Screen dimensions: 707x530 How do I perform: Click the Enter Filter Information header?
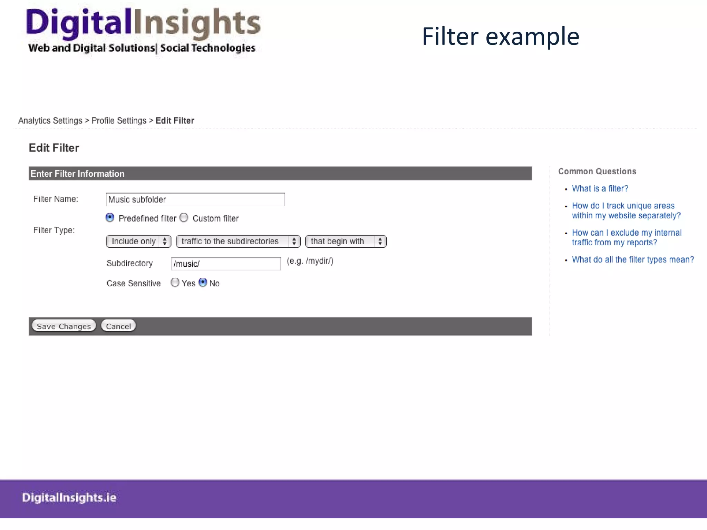280,174
